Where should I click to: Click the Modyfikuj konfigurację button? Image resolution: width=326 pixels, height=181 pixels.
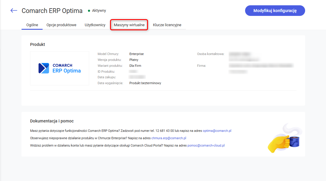click(275, 11)
